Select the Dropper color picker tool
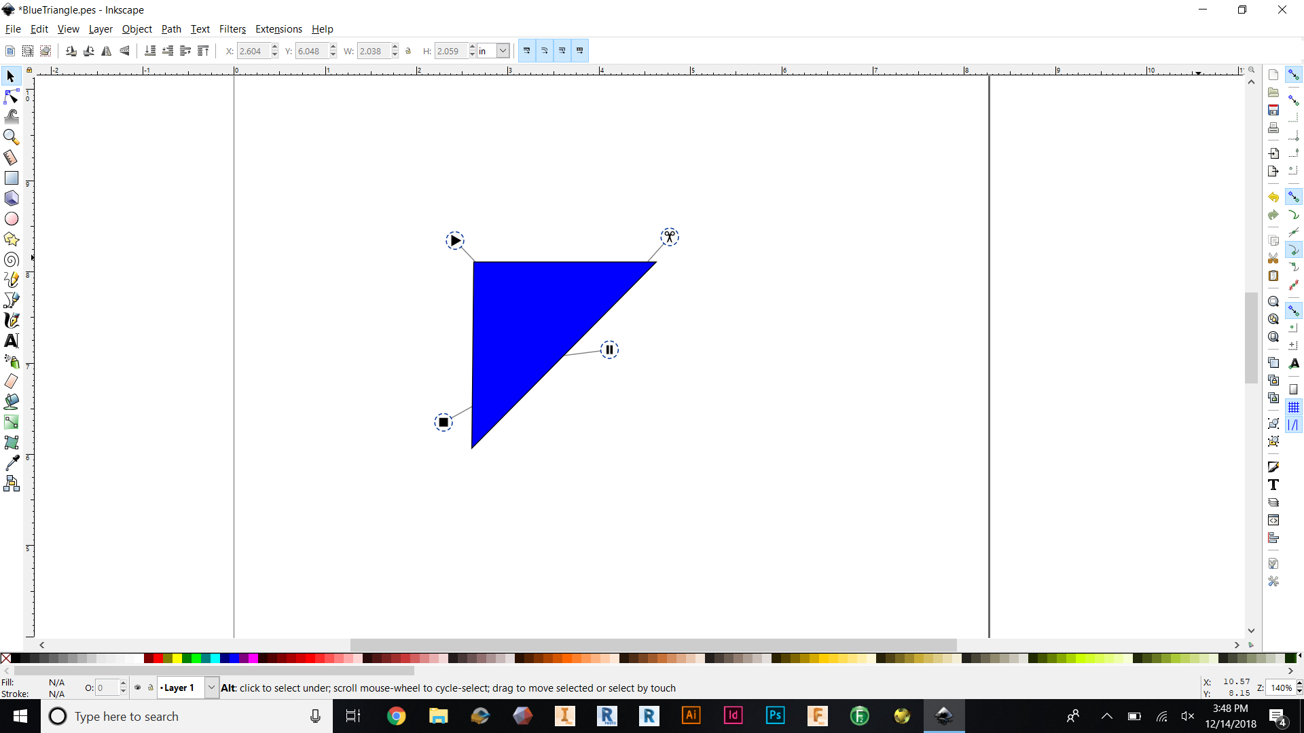Image resolution: width=1304 pixels, height=733 pixels. click(x=12, y=463)
